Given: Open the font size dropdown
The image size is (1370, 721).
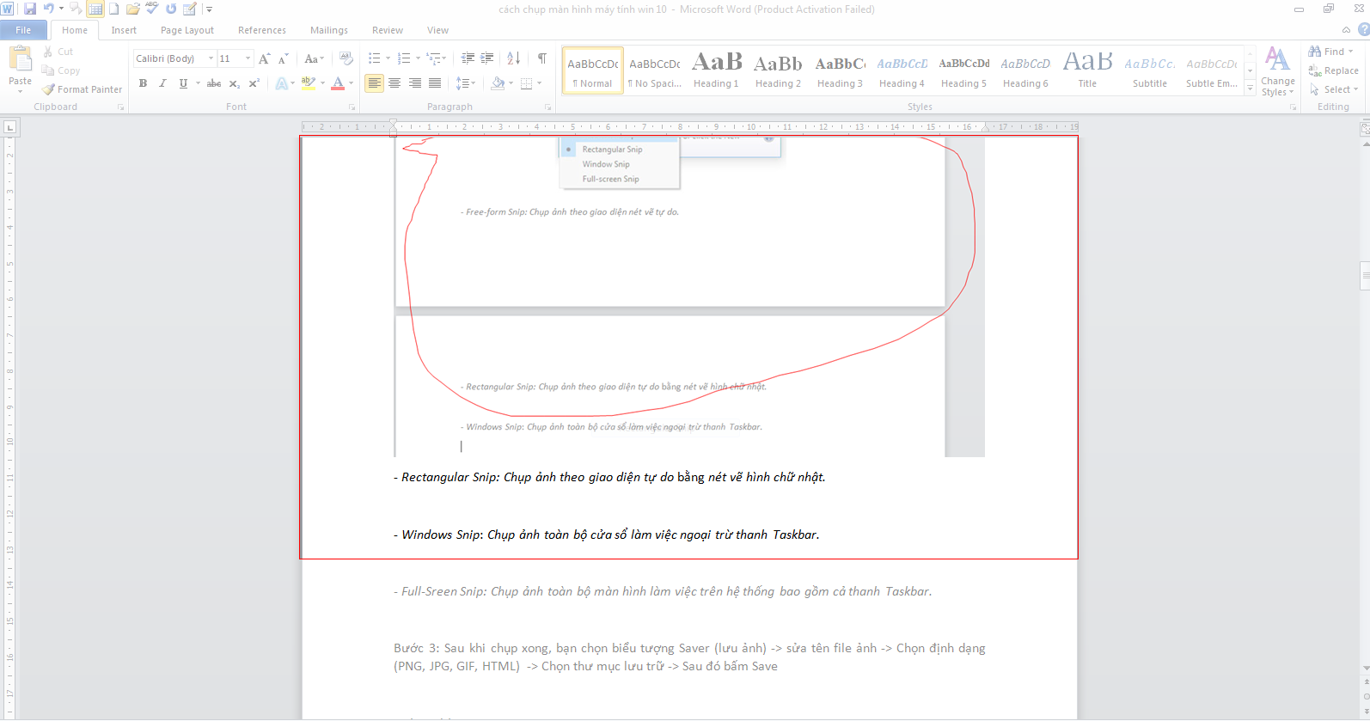Looking at the screenshot, I should click(x=248, y=58).
